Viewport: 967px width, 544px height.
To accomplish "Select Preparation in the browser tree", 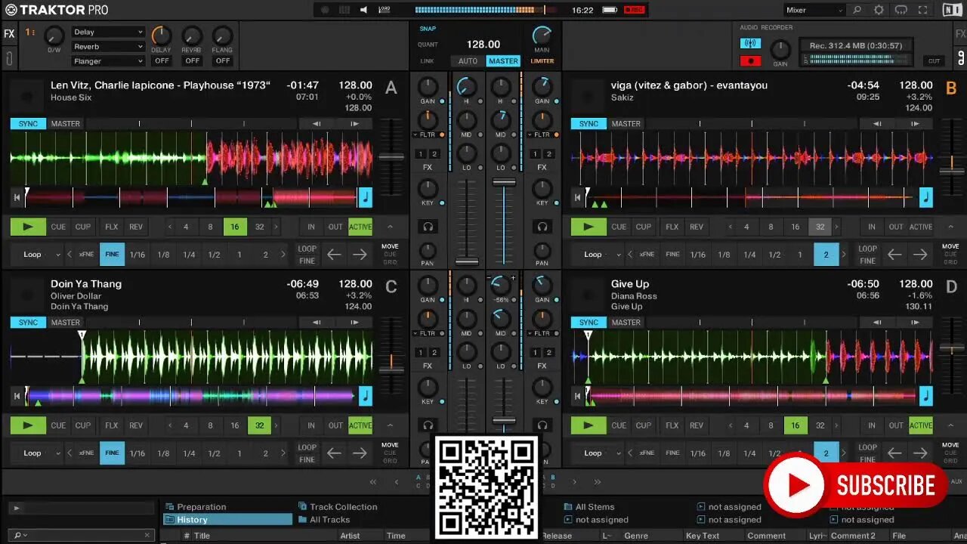I will point(202,507).
